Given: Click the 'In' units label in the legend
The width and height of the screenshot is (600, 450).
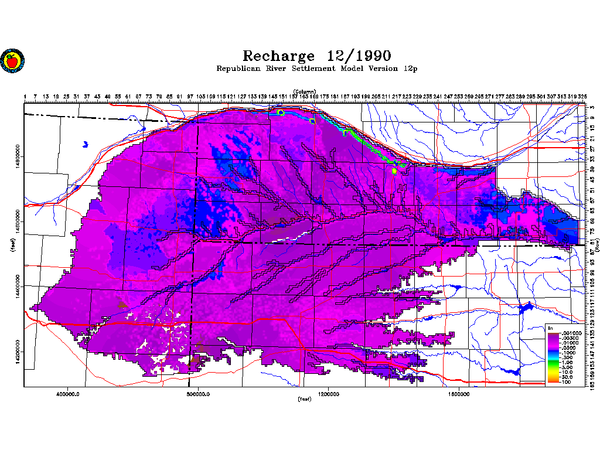Looking at the screenshot, I should [551, 328].
